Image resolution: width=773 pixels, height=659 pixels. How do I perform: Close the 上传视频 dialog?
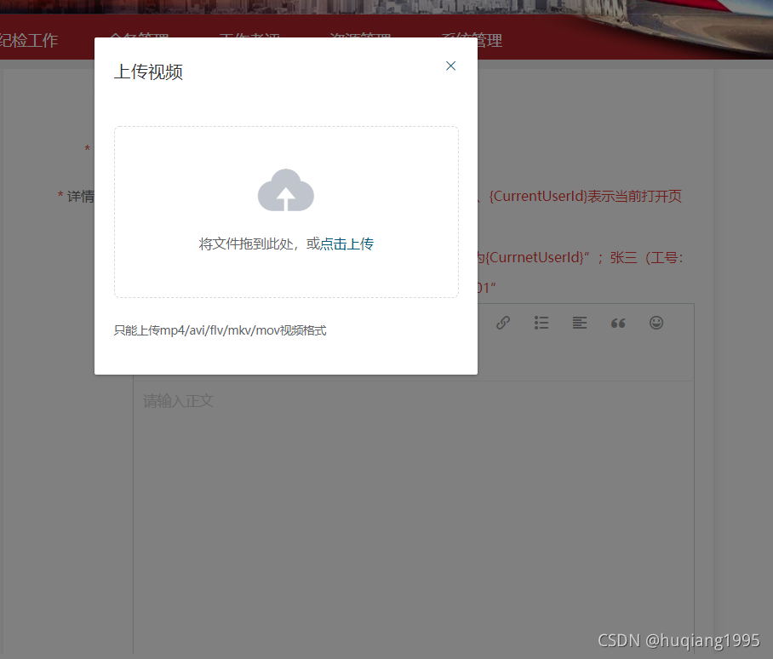[x=450, y=66]
